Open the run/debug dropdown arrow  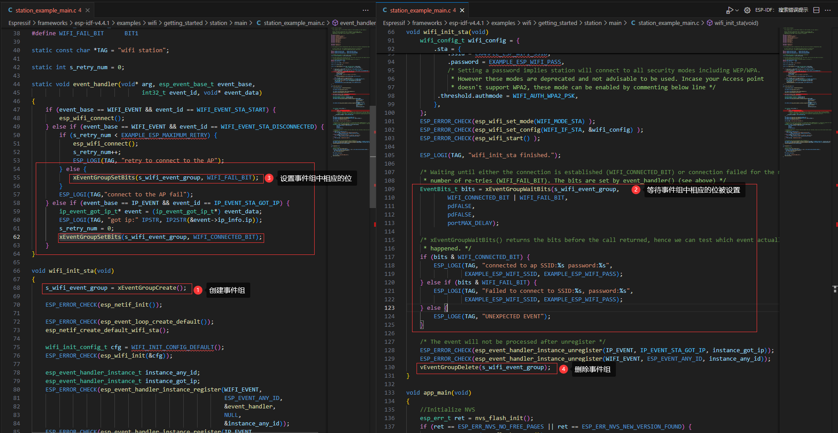737,10
